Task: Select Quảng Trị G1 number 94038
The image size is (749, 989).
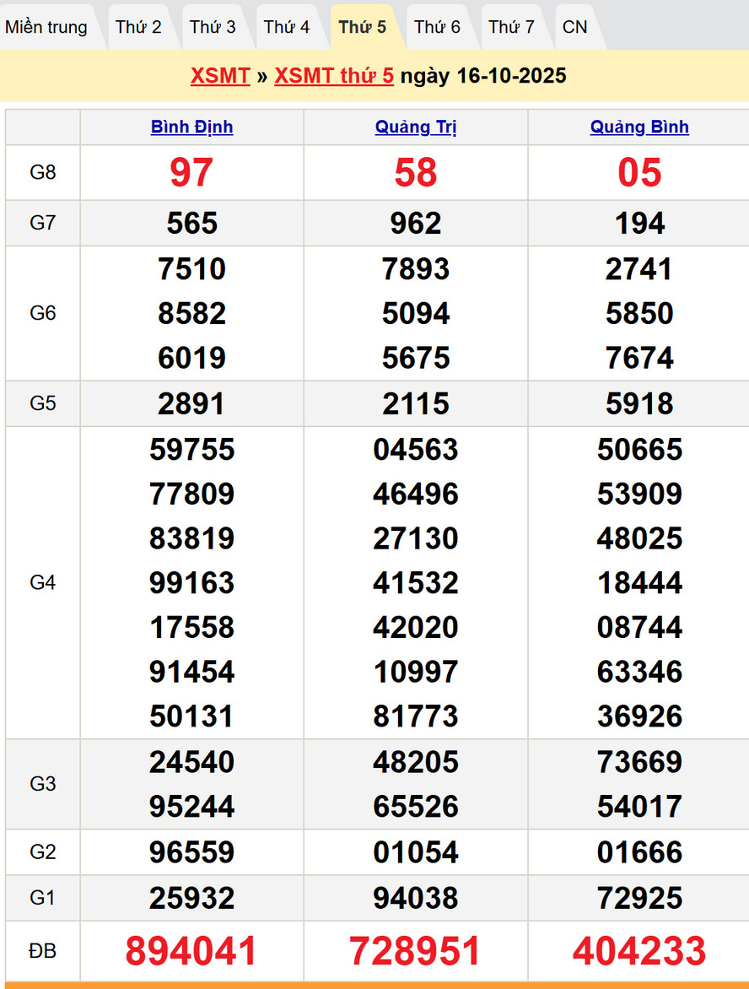Action: (x=416, y=898)
